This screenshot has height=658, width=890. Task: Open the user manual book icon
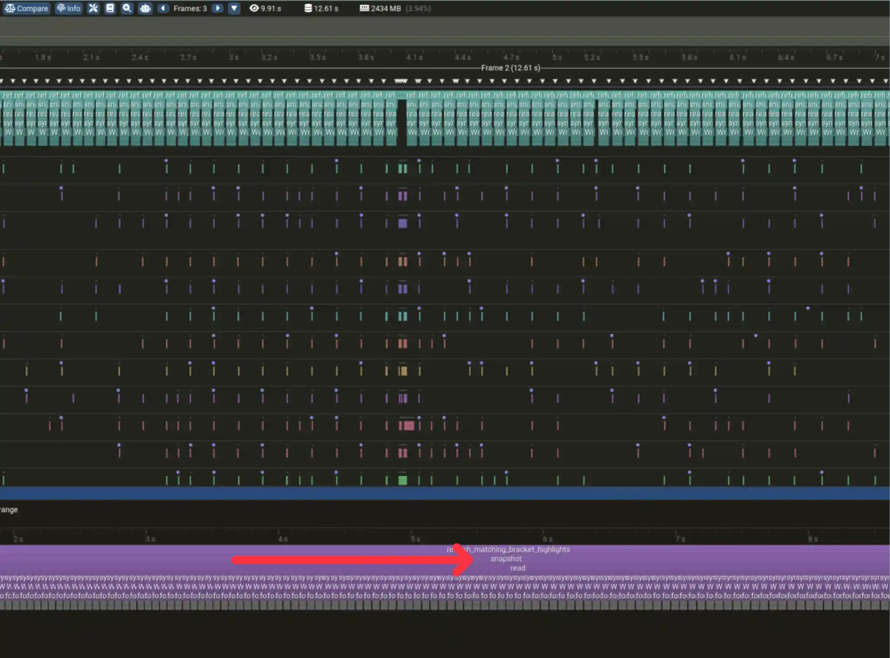[x=110, y=8]
